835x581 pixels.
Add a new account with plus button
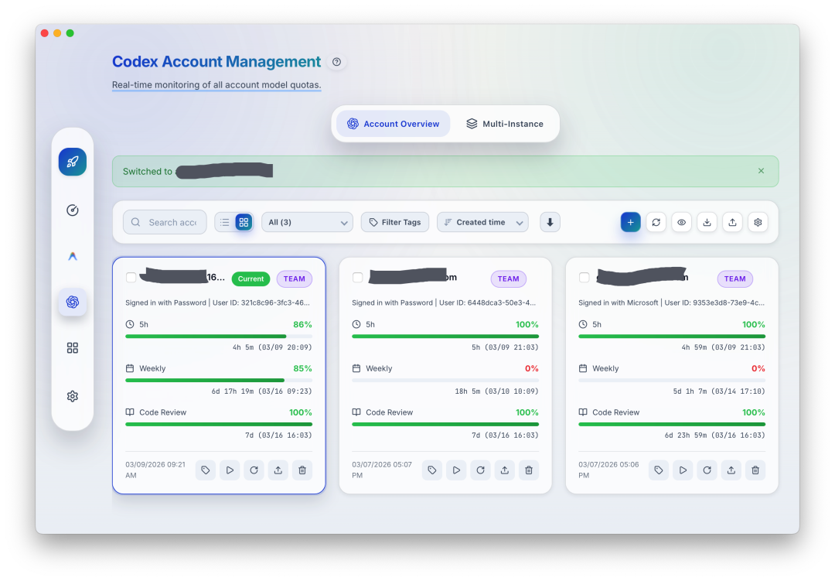pos(631,222)
